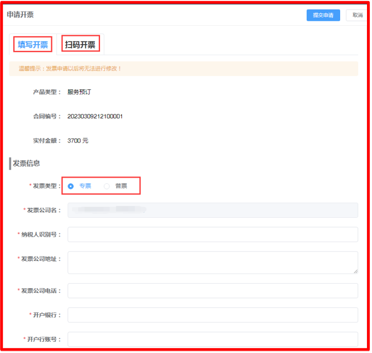Screen dimensions: 372x353
Task: Click inside the 发票公司地址 text area
Action: pyautogui.click(x=212, y=262)
